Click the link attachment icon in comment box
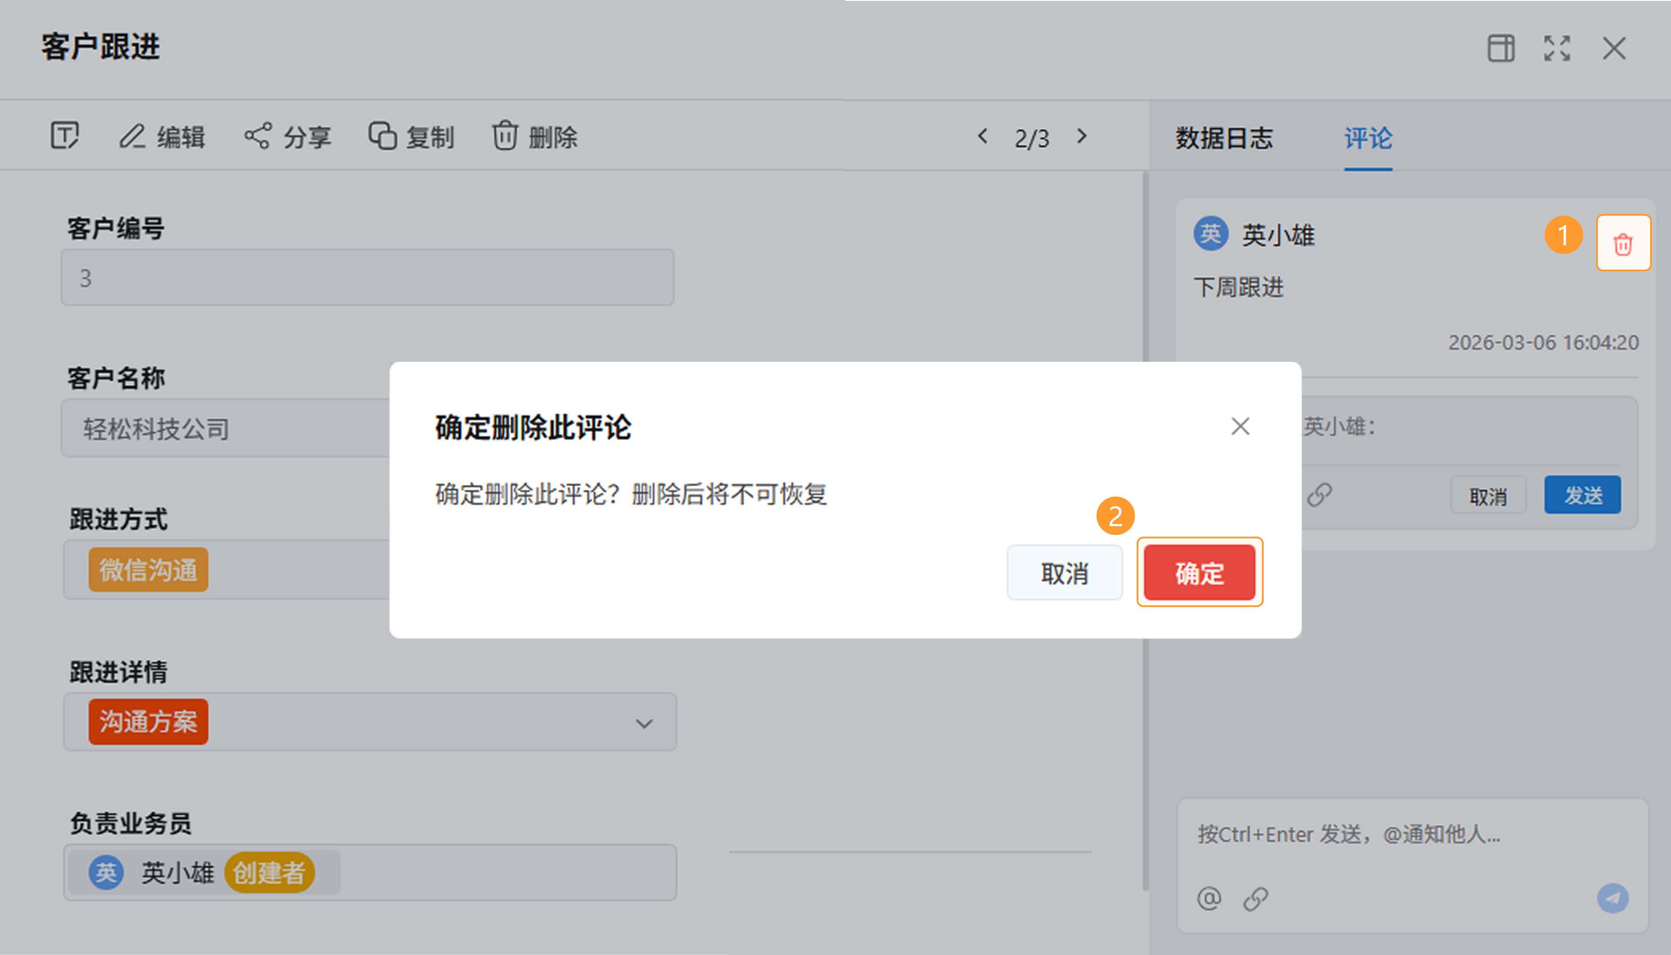The image size is (1671, 955). pyautogui.click(x=1255, y=898)
